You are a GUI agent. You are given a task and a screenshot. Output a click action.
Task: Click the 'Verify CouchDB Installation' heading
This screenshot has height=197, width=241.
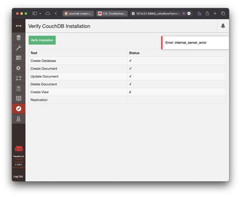[59, 26]
